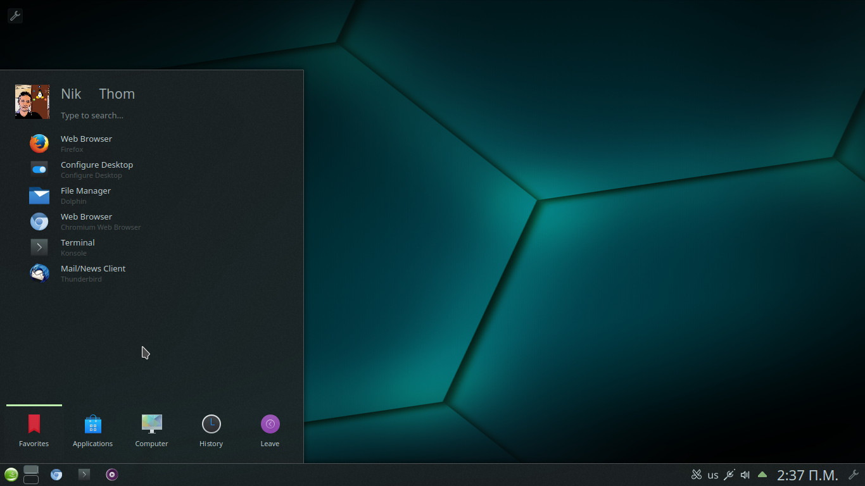Click the Konsole terminal icon in taskbar
Viewport: 865px width, 486px height.
click(84, 475)
